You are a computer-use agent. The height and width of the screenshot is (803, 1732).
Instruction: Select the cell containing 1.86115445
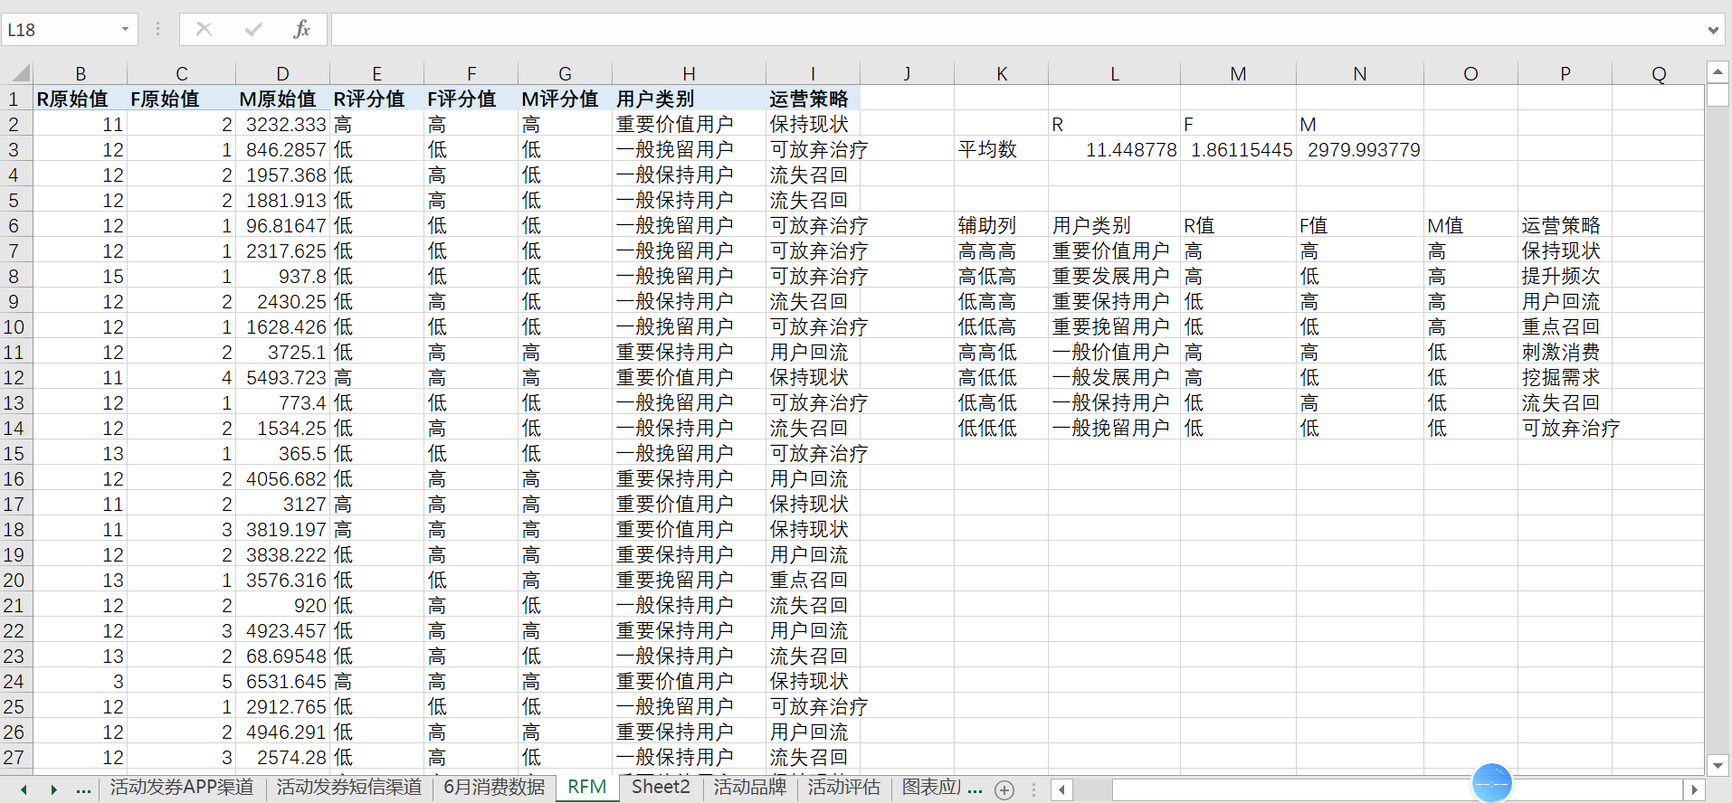click(x=1239, y=149)
